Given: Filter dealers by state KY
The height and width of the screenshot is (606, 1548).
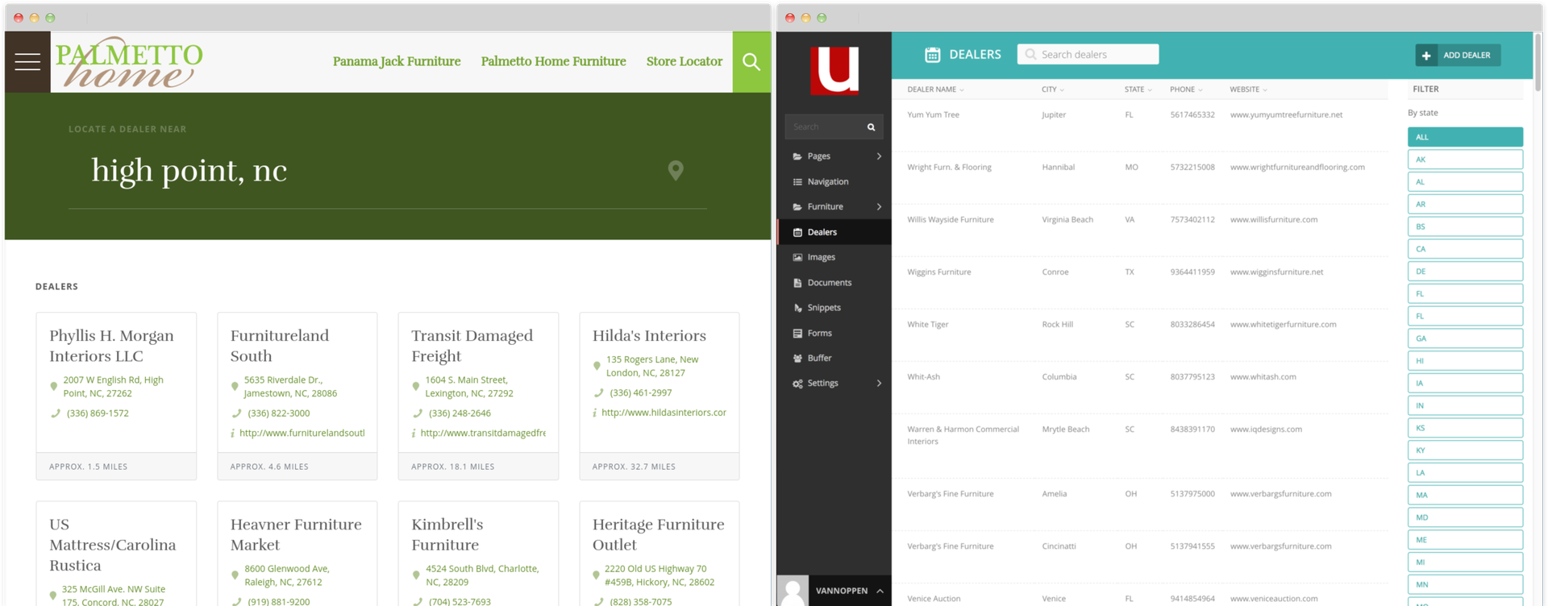Looking at the screenshot, I should (x=1465, y=450).
